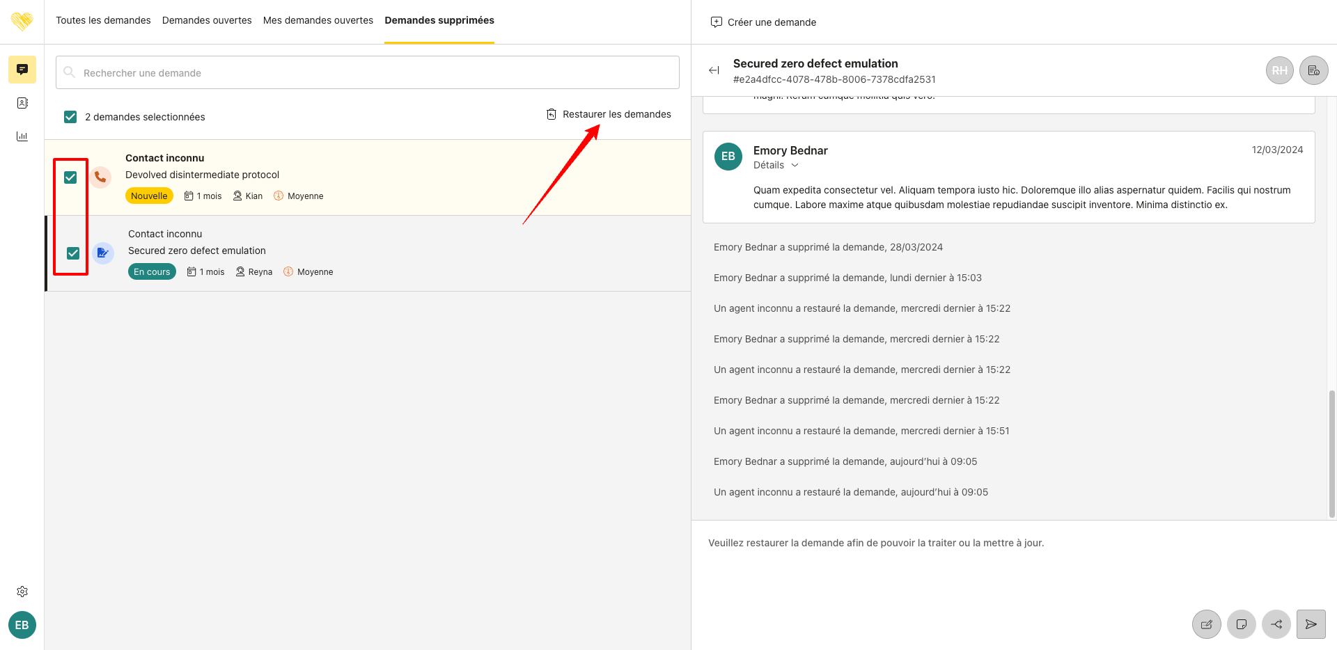Expand Détails under Emory Bednar

[775, 165]
